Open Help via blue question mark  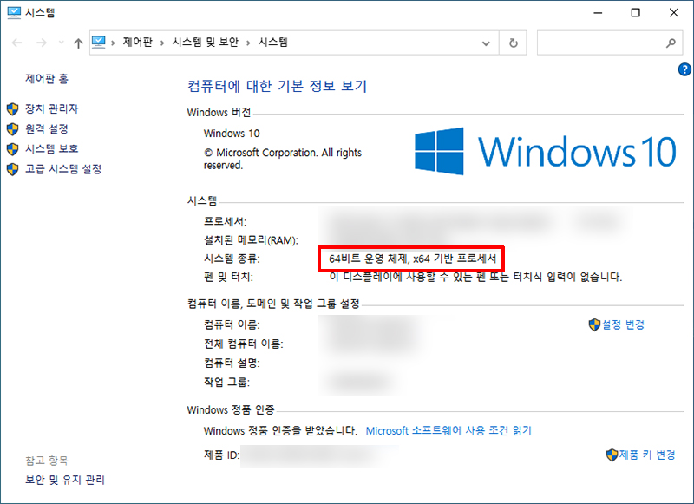click(684, 69)
